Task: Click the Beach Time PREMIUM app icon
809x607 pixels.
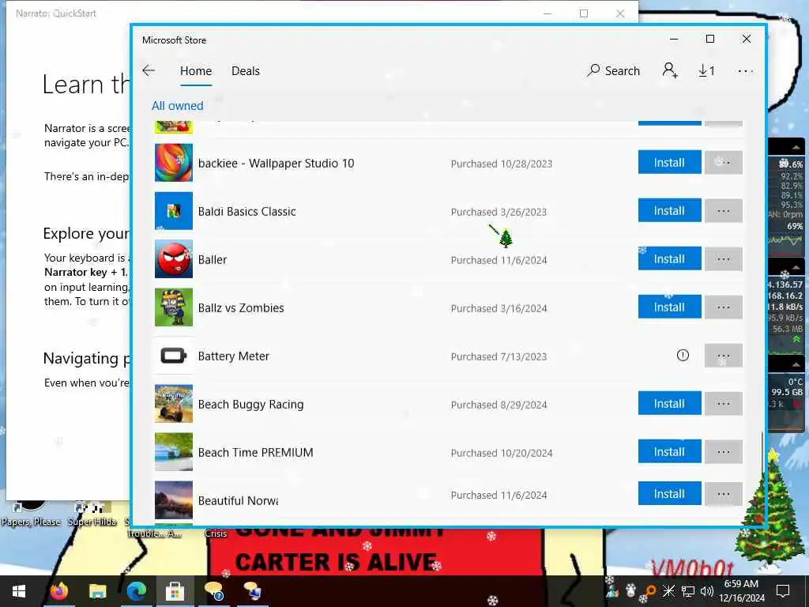Action: [174, 451]
